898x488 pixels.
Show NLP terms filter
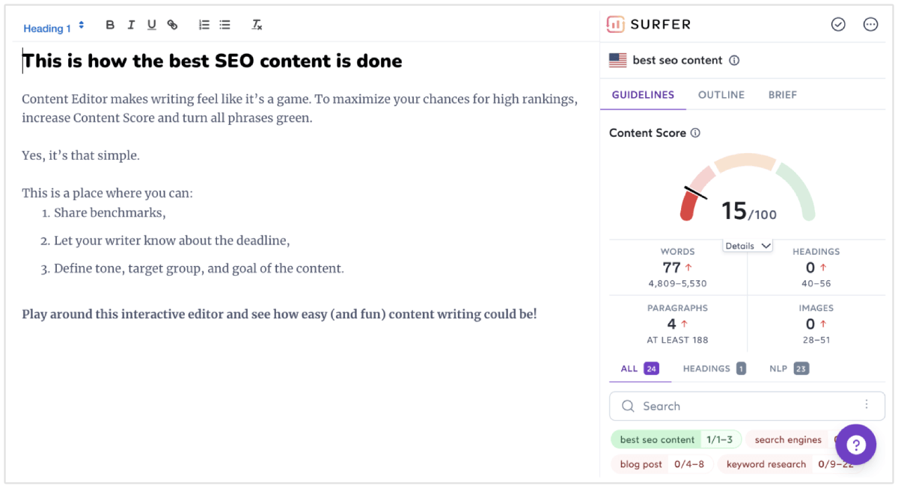click(789, 368)
